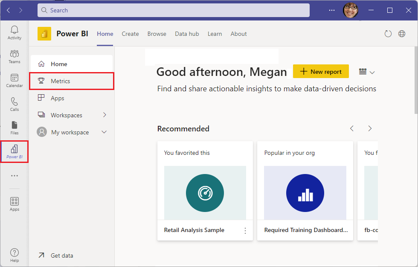Open Files in the Teams sidebar

14,127
